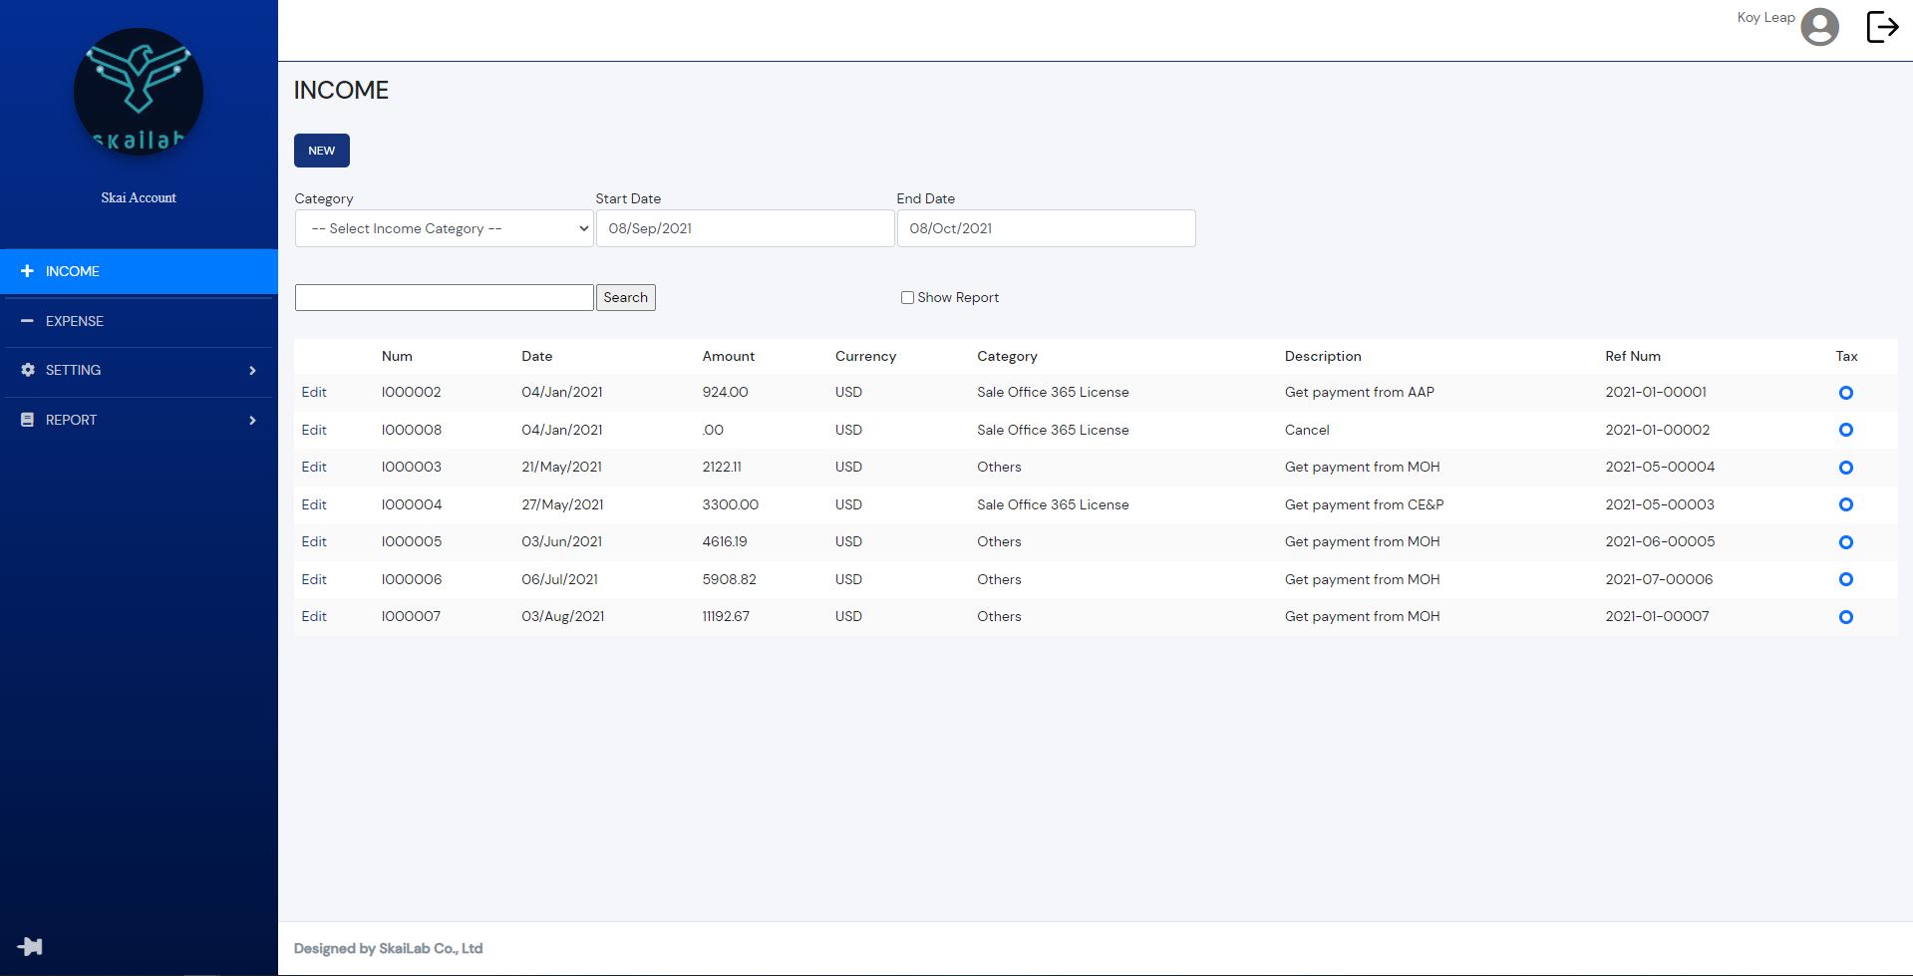Image resolution: width=1913 pixels, height=976 pixels.
Task: Click the minus icon beside EXPENSE
Action: 27,321
